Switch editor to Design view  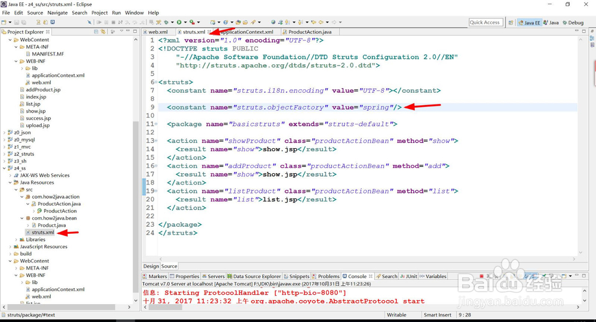[x=151, y=266]
